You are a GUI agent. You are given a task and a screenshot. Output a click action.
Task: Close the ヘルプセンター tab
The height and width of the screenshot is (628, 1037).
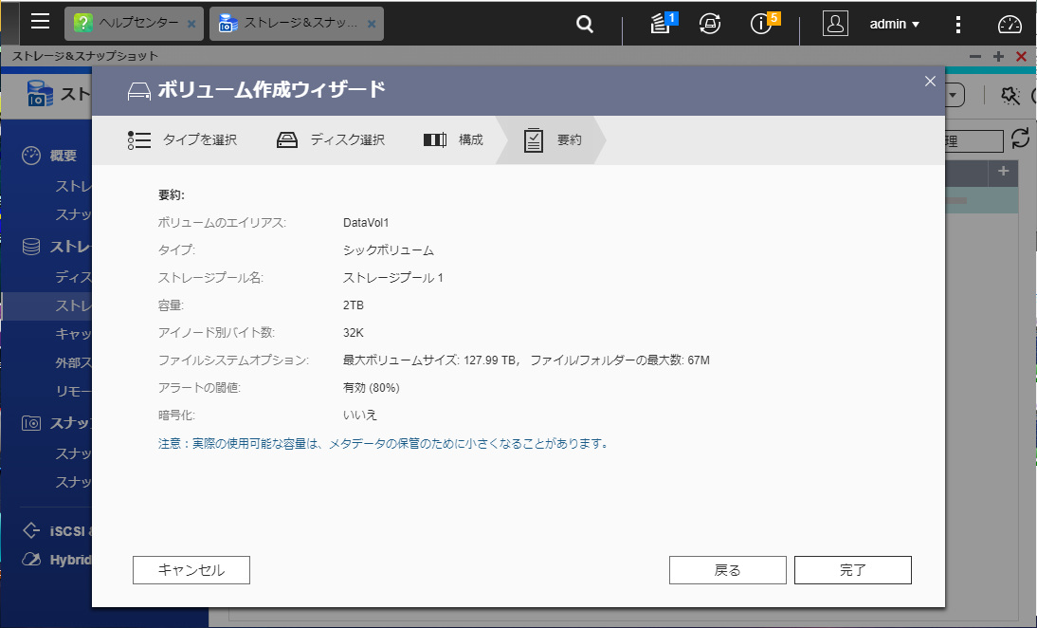191,24
